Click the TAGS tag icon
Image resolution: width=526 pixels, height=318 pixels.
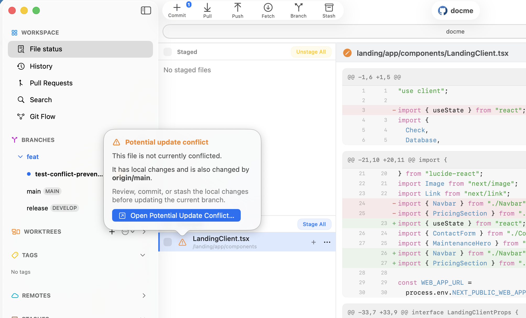tap(15, 255)
